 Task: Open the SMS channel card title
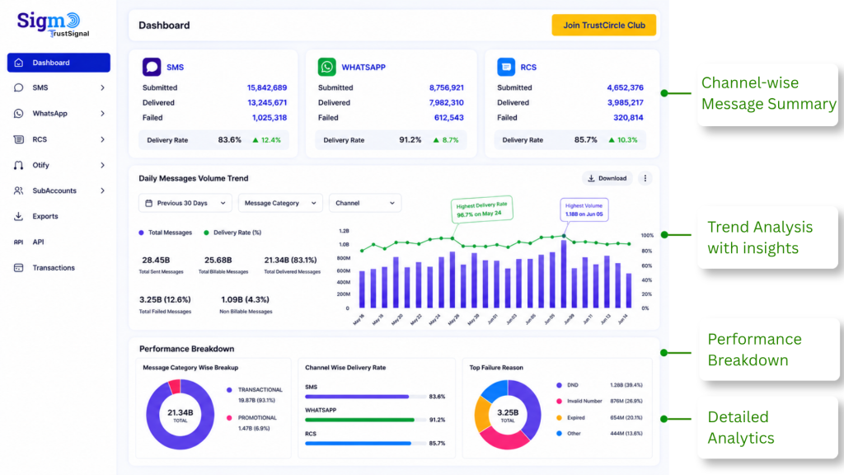click(175, 68)
